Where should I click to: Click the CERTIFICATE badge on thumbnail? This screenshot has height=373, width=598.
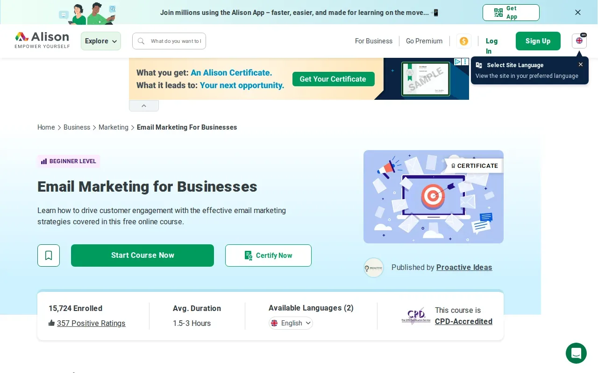(474, 166)
